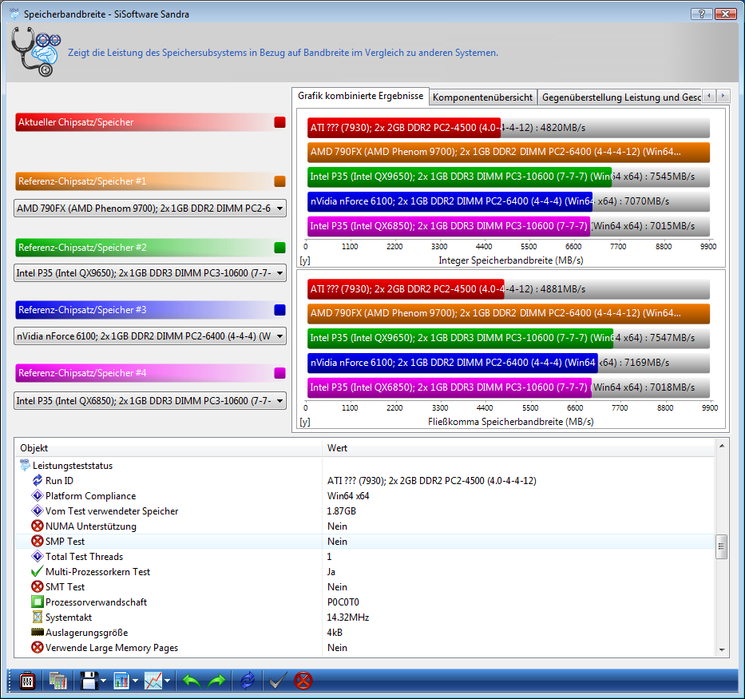The height and width of the screenshot is (699, 745).
Task: Click the Objekt column header
Action: [168, 448]
